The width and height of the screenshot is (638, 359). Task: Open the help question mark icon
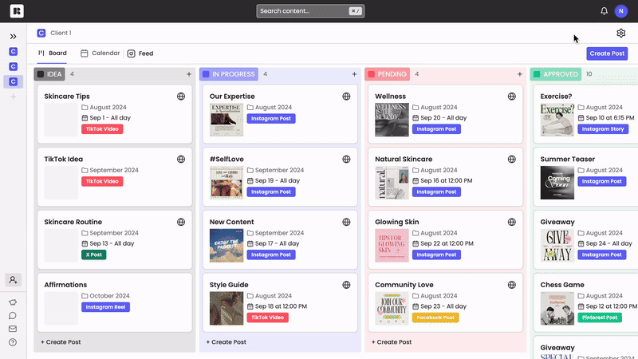[x=13, y=342]
